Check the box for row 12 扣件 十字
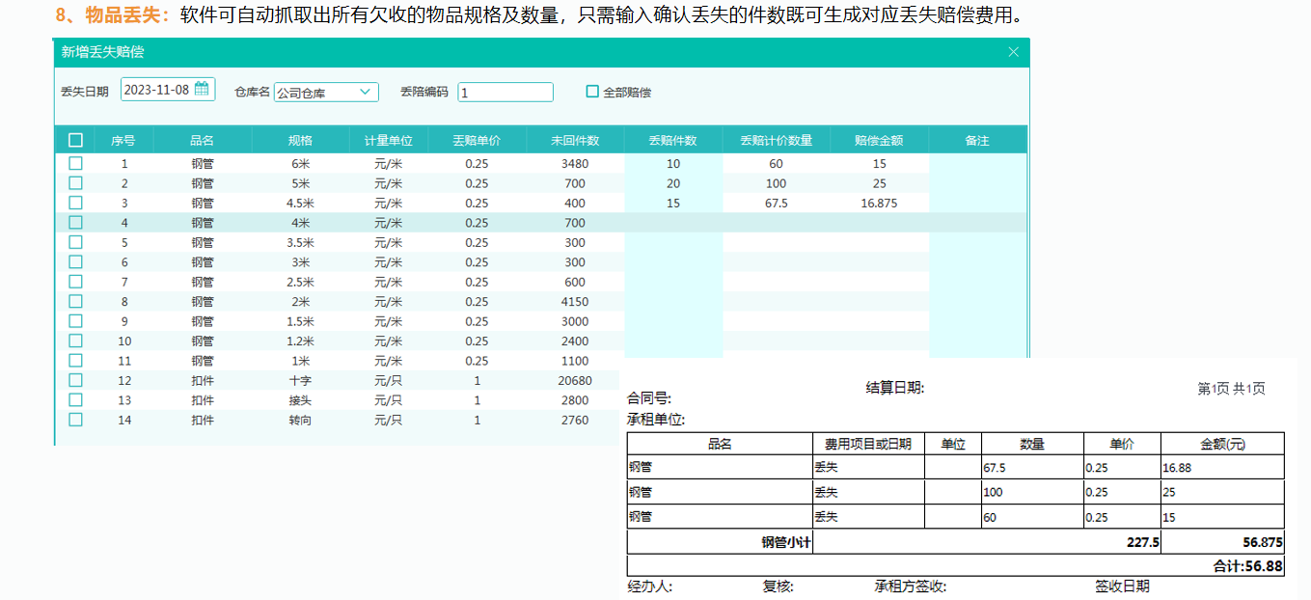This screenshot has height=600, width=1311. coord(75,380)
